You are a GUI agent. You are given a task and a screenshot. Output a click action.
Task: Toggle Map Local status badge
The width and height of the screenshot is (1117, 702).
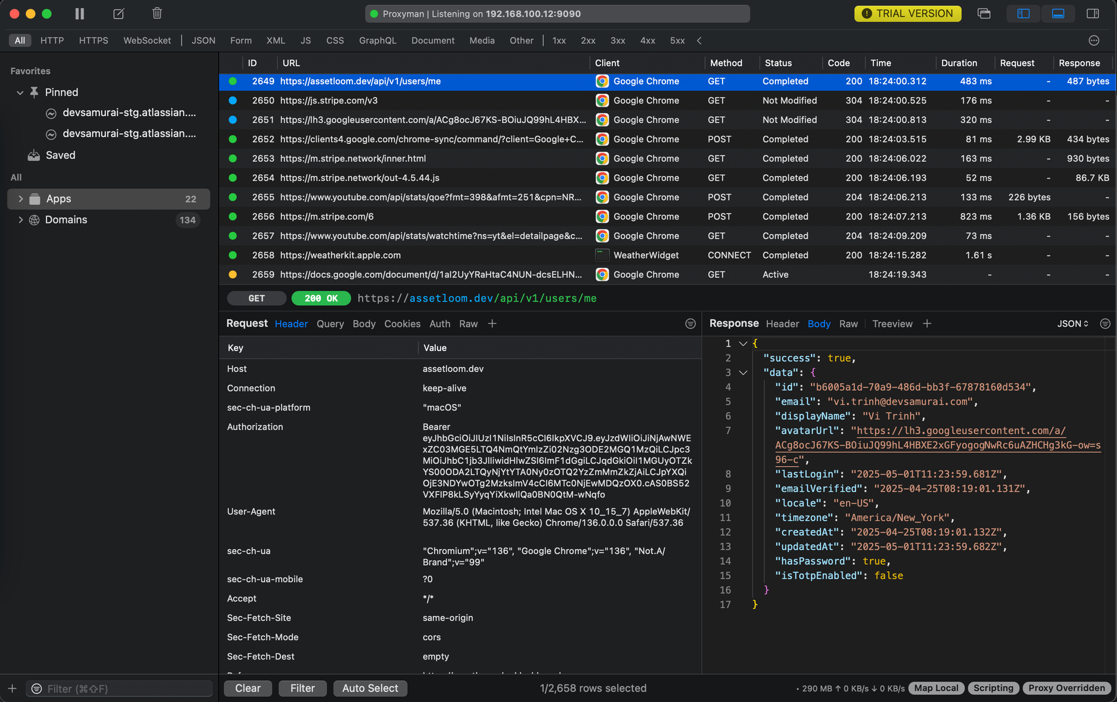(936, 688)
